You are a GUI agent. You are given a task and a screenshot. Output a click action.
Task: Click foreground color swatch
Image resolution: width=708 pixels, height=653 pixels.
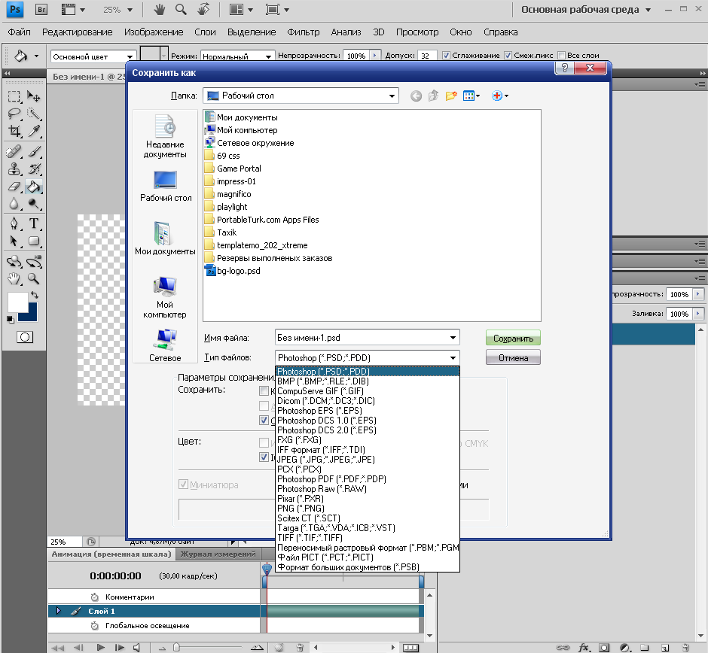click(x=17, y=302)
